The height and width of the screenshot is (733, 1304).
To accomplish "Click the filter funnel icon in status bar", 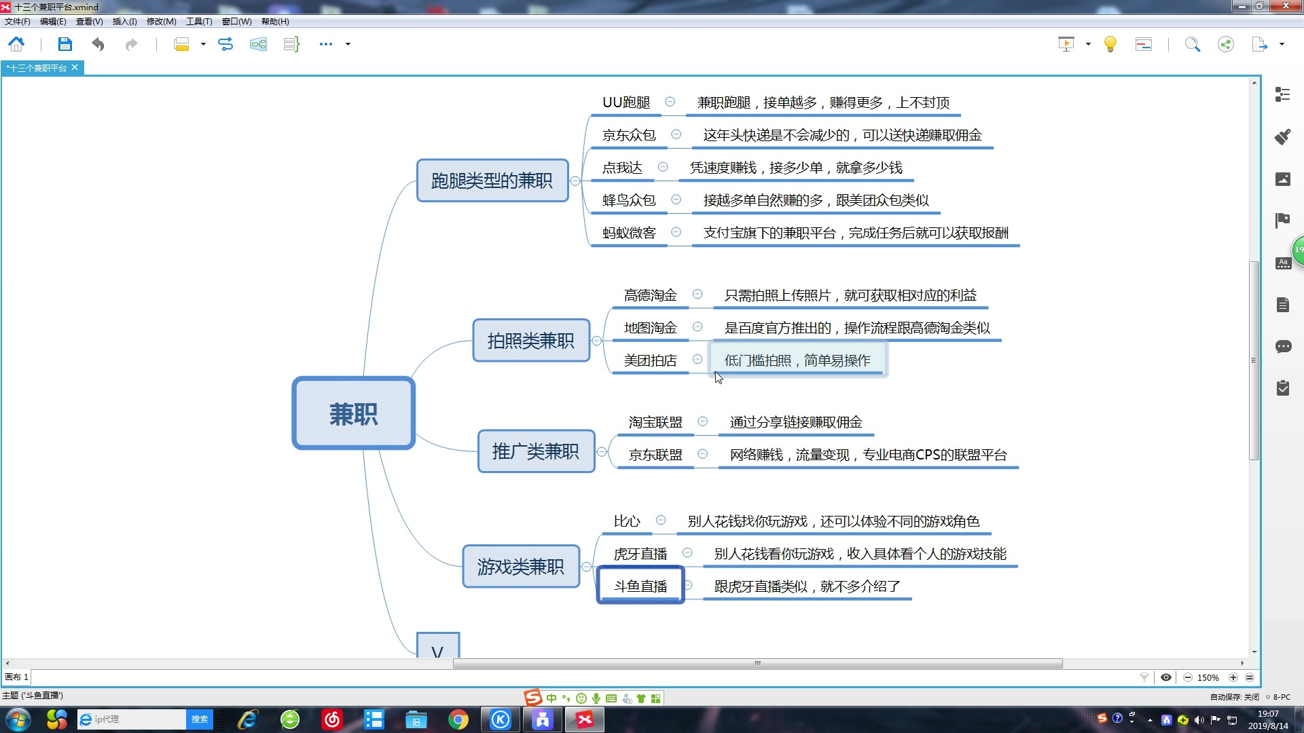I will click(1144, 677).
